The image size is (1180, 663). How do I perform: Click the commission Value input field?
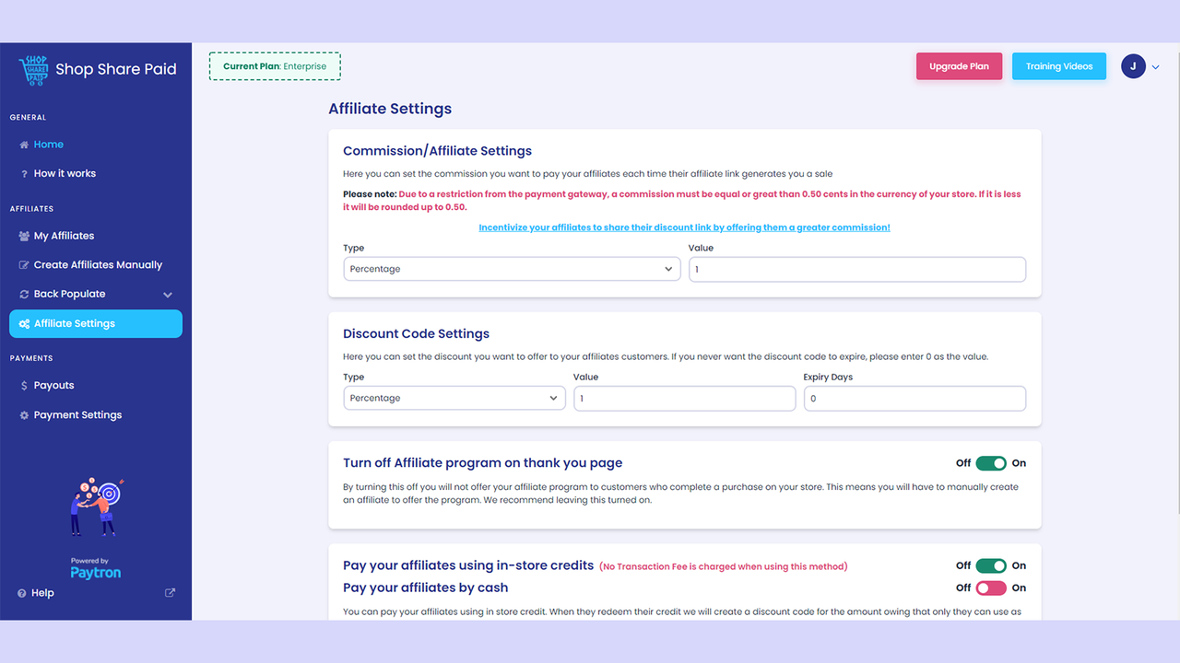(x=857, y=269)
